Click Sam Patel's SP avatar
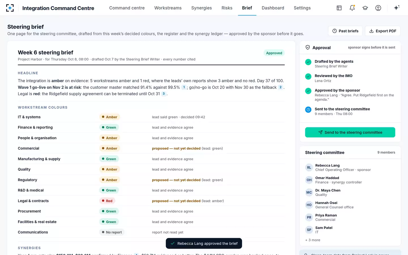 point(309,230)
